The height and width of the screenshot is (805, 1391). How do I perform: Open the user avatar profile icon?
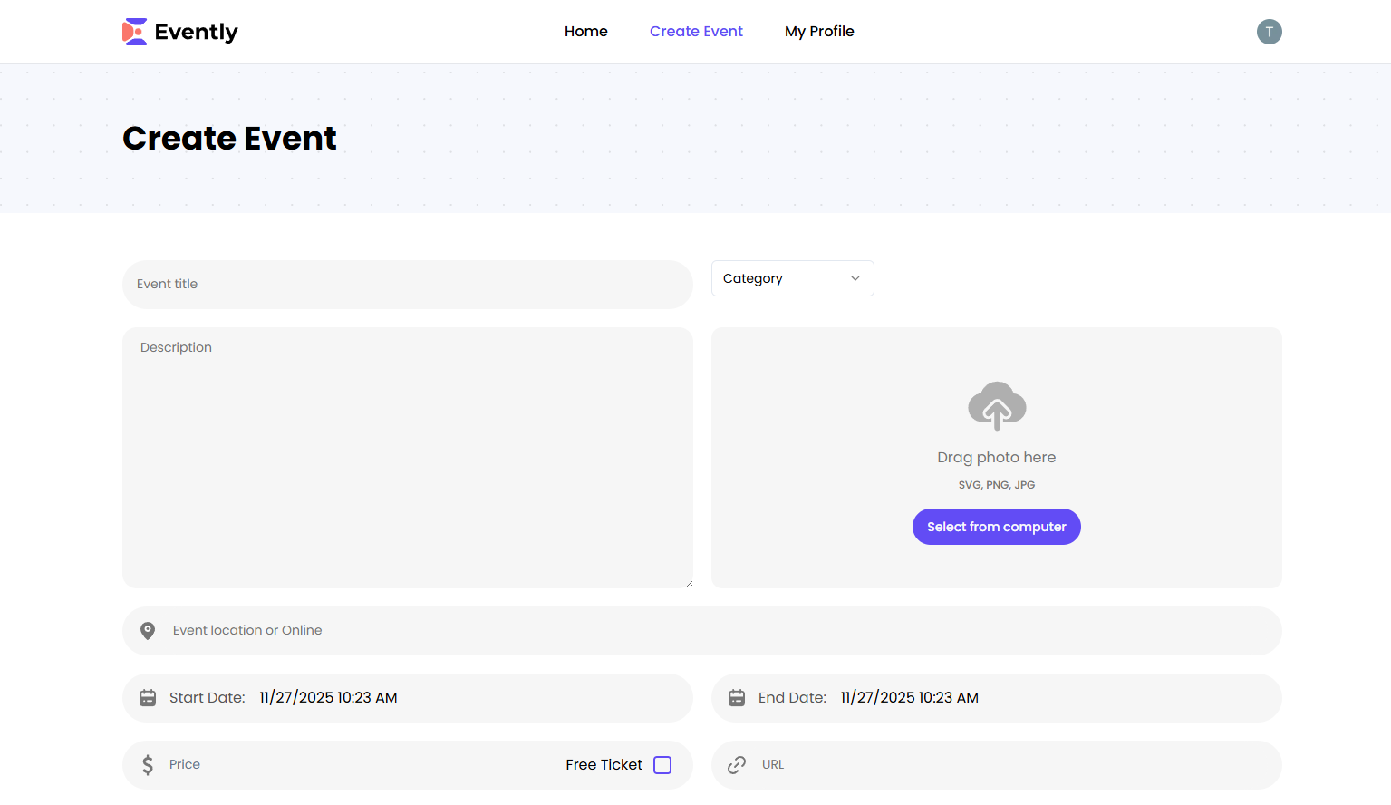1269,32
